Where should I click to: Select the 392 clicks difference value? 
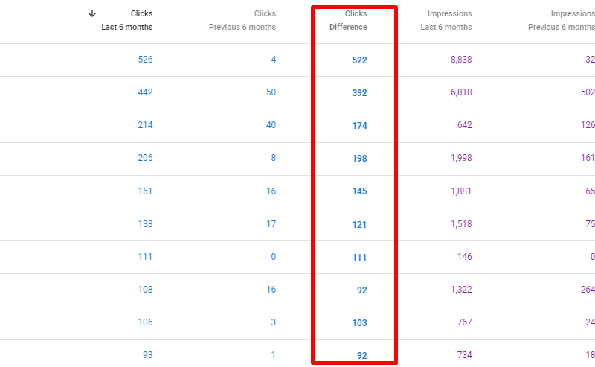(x=359, y=93)
